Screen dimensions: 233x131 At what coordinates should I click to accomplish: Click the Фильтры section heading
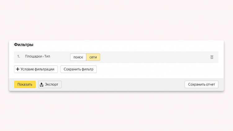[x=24, y=45]
